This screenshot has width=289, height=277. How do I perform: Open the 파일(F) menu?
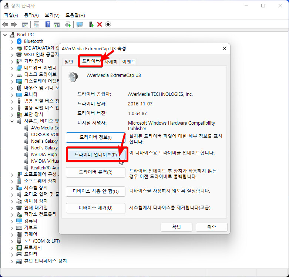point(11,15)
